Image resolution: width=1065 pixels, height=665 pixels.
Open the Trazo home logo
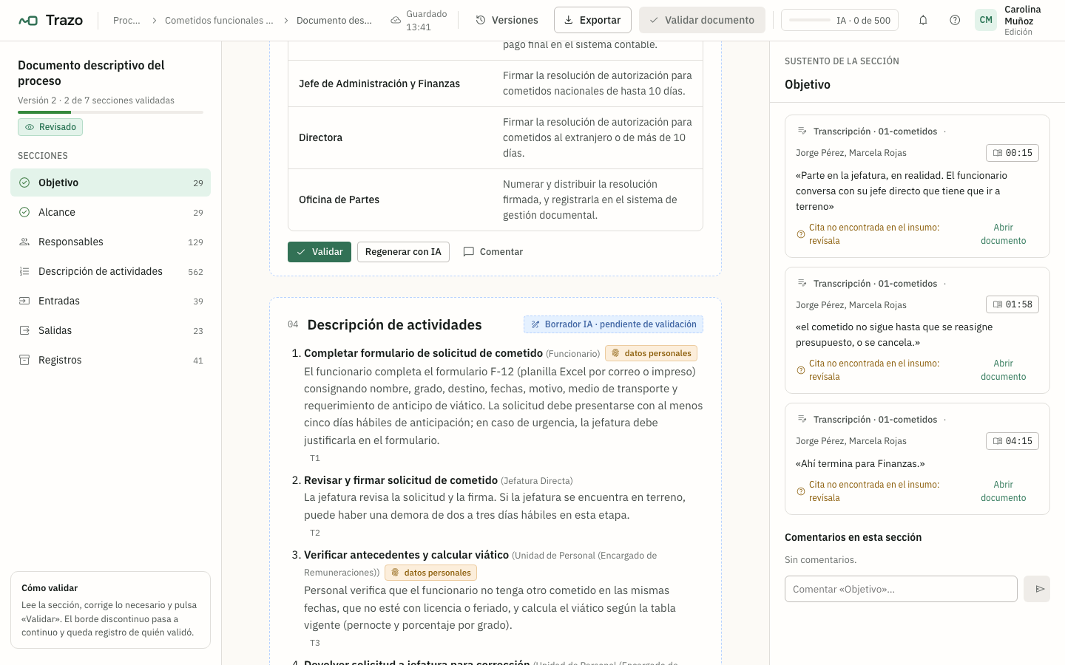coord(50,20)
